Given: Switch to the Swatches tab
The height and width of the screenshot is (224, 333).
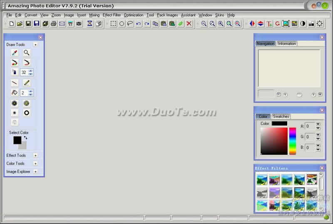Looking at the screenshot, I should (281, 117).
